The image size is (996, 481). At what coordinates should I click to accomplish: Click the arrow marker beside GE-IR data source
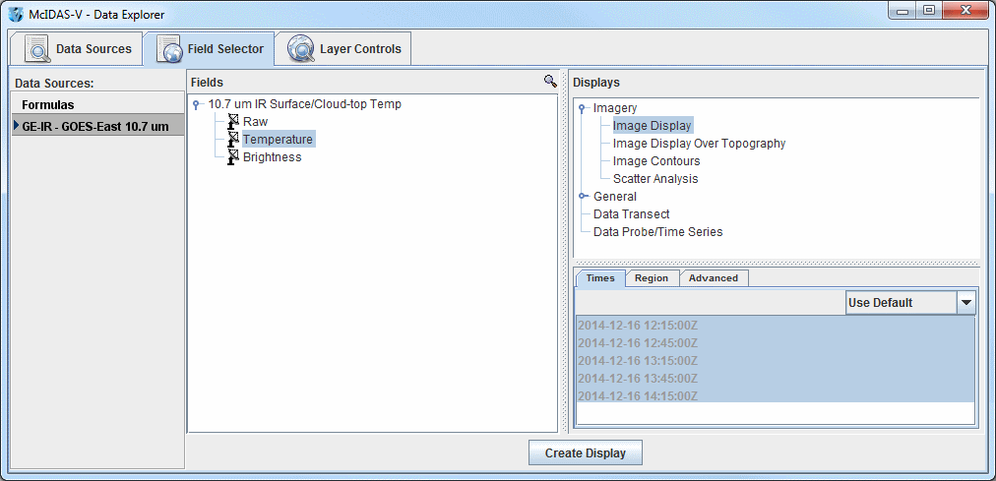pos(16,126)
